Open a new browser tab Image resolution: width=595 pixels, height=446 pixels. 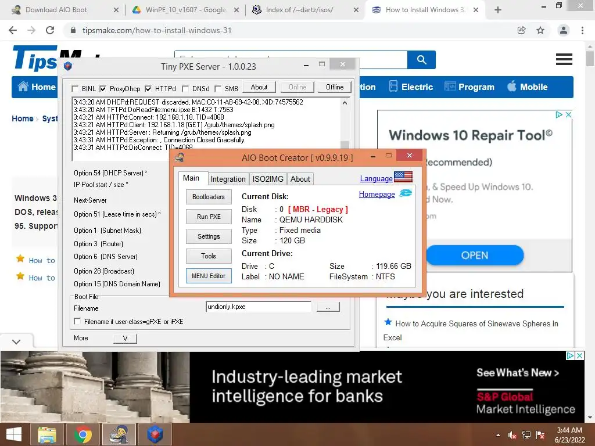click(498, 10)
